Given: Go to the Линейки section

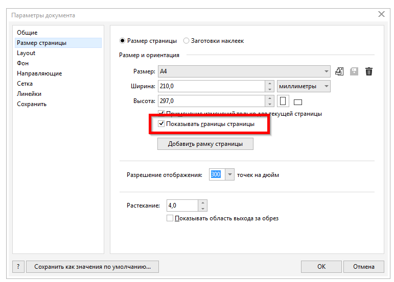Looking at the screenshot, I should tap(29, 94).
